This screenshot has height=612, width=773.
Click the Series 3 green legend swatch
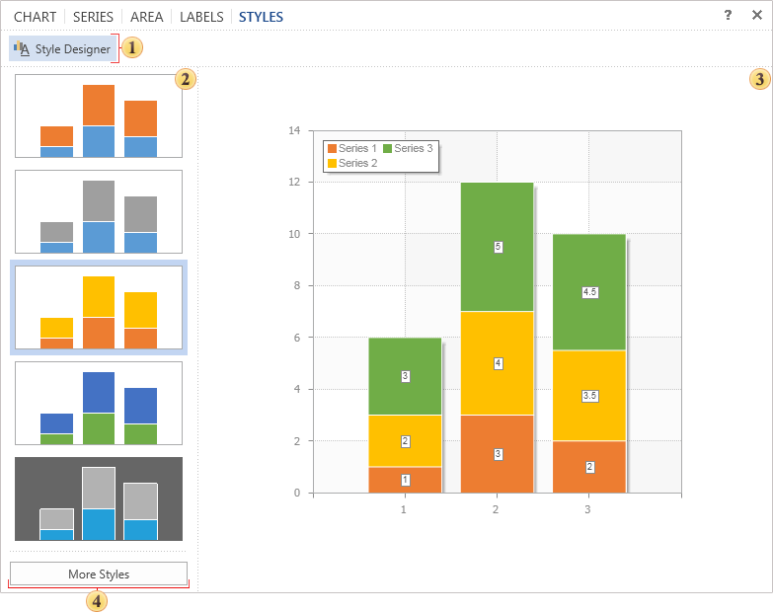[388, 148]
